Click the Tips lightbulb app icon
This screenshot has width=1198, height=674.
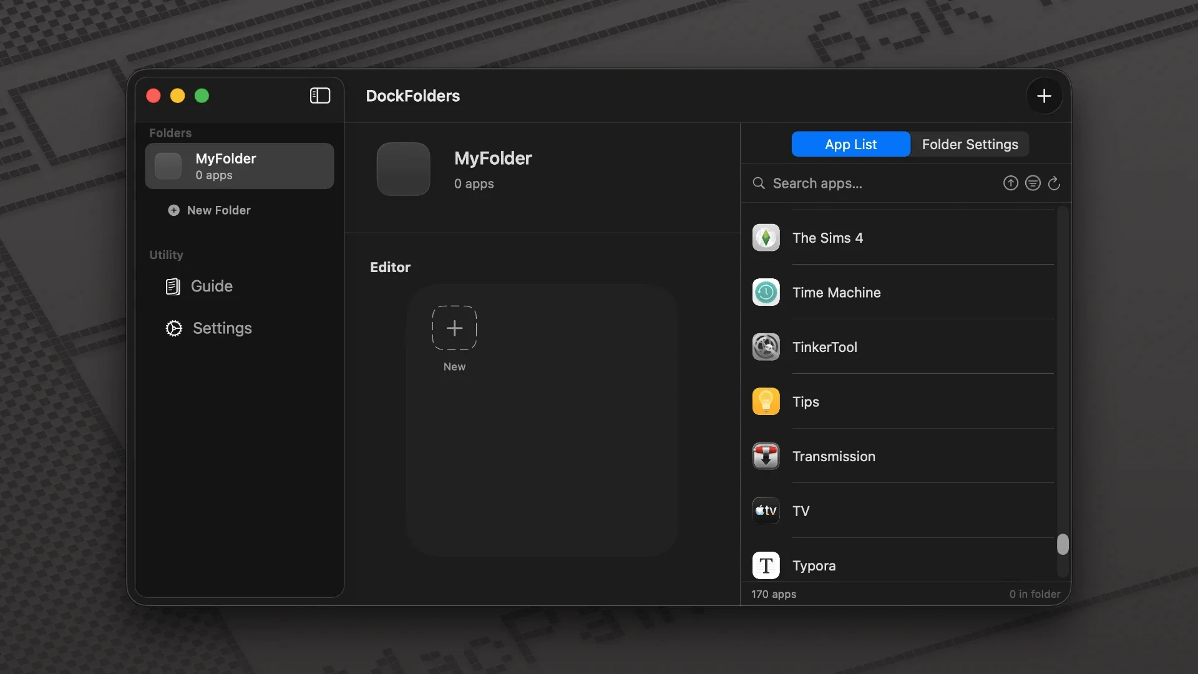(x=766, y=401)
